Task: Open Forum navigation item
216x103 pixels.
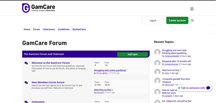Action: pos(37,29)
